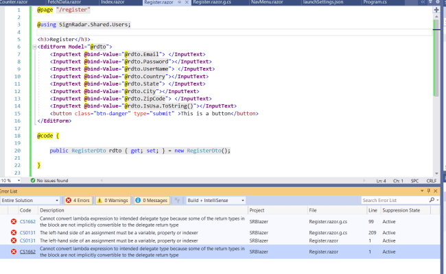Click the h3 Register heading line
The height and width of the screenshot is (274, 446).
click(x=64, y=40)
